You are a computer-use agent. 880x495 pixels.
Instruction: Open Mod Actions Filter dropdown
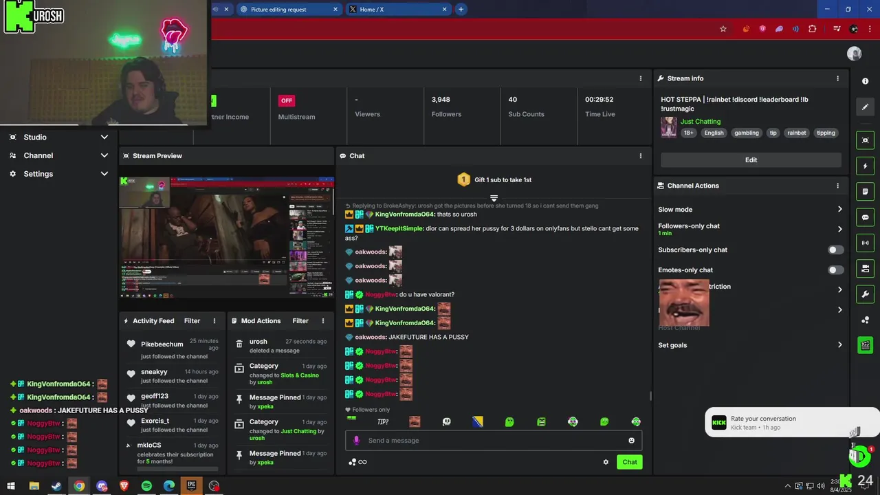[x=300, y=321]
